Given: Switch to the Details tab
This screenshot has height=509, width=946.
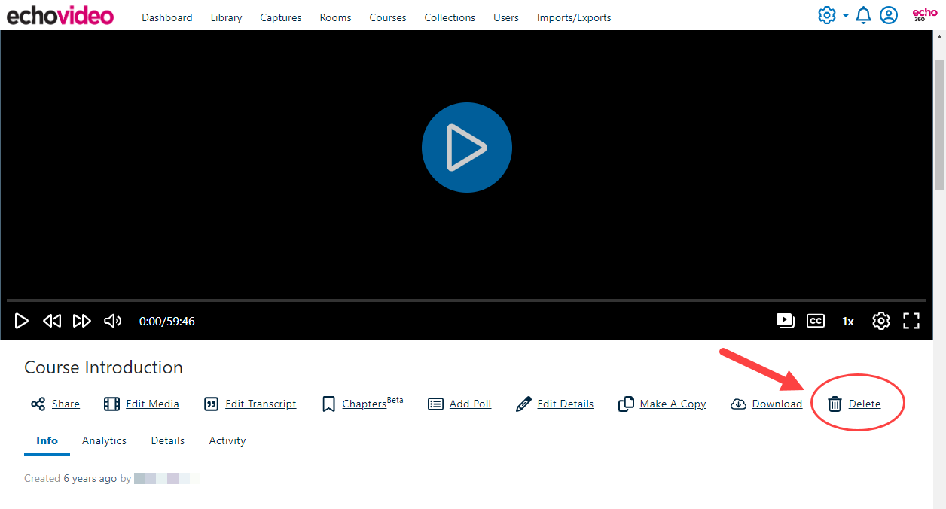Looking at the screenshot, I should click(168, 441).
